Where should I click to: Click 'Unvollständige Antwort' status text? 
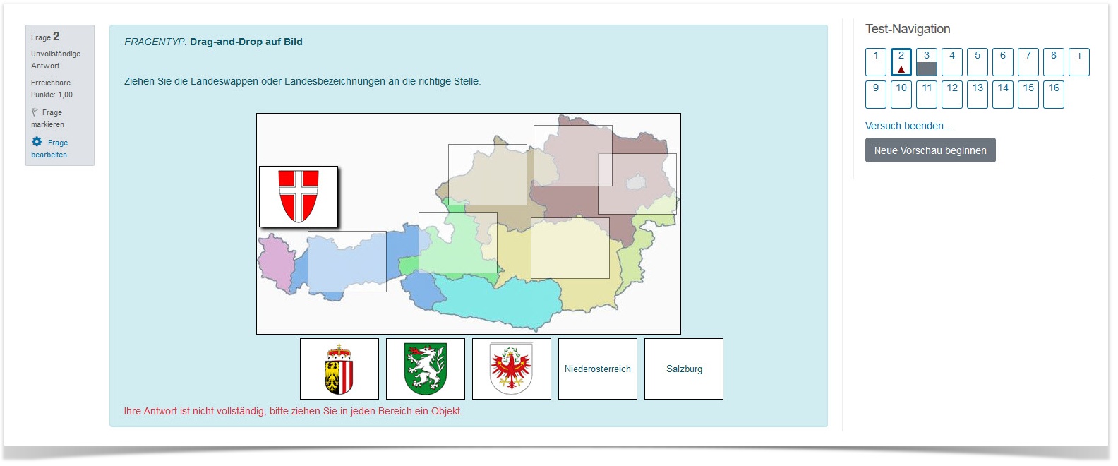pos(56,59)
